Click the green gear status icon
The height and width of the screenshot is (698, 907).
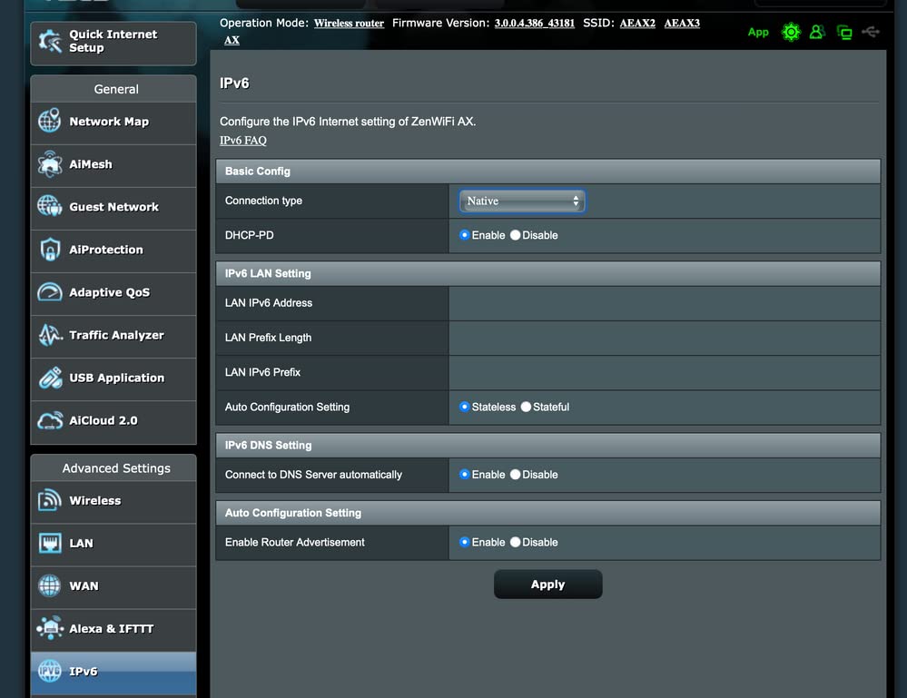791,32
